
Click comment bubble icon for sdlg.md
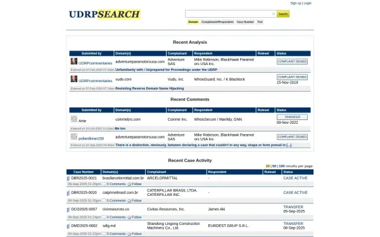(104, 234)
